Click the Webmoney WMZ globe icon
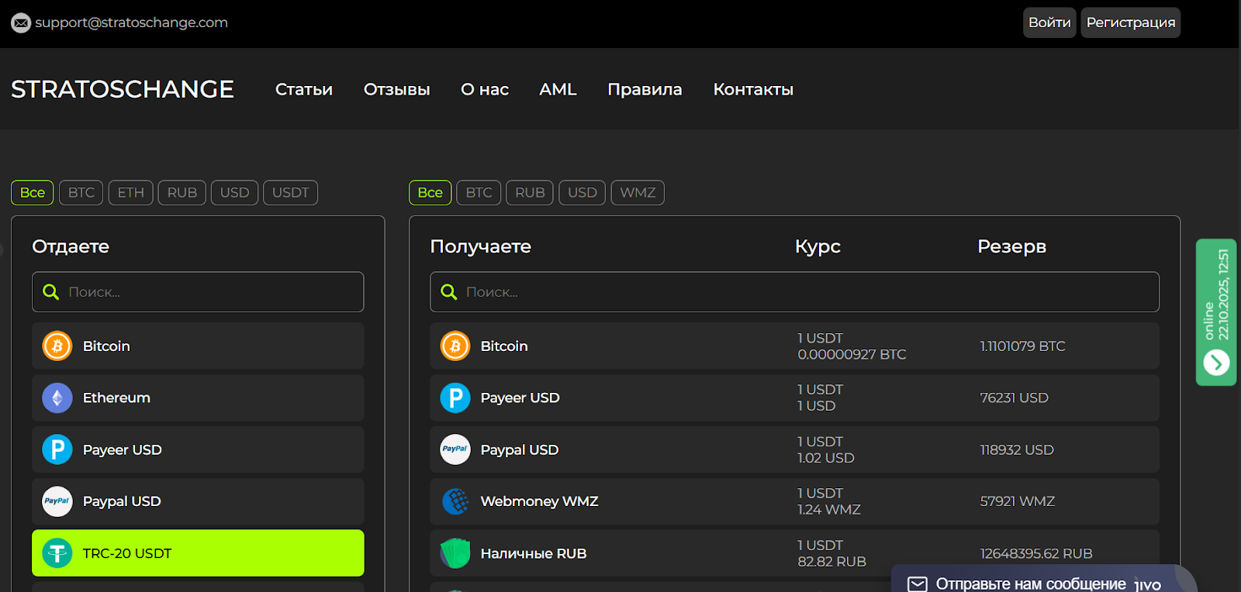 (x=455, y=501)
